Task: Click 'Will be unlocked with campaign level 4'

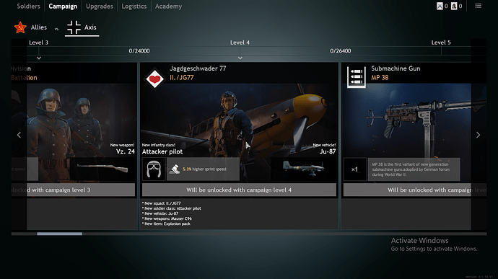Action: (239, 190)
